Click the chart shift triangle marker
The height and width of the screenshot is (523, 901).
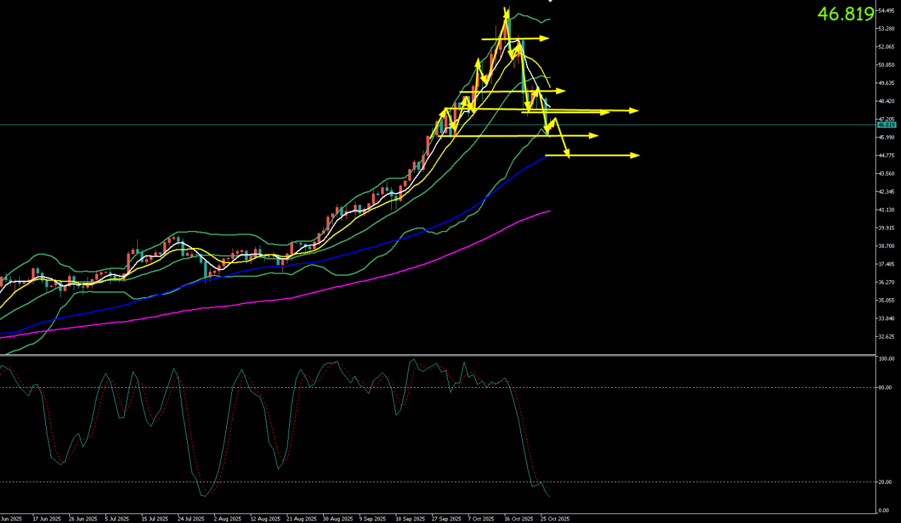[x=550, y=2]
